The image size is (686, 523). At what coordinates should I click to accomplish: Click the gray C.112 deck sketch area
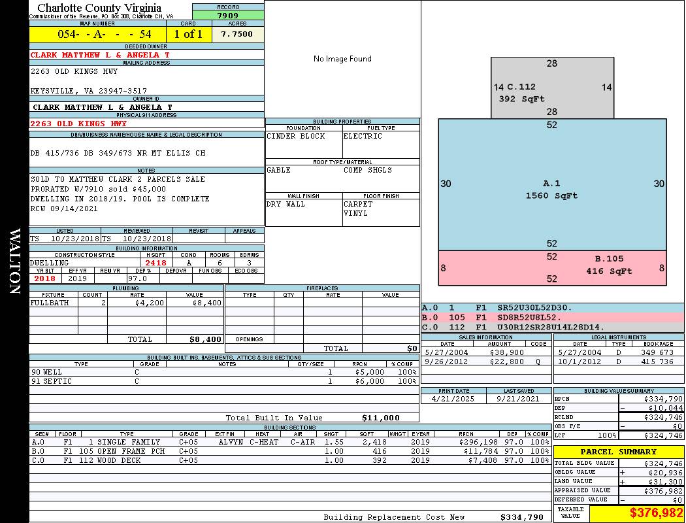552,88
